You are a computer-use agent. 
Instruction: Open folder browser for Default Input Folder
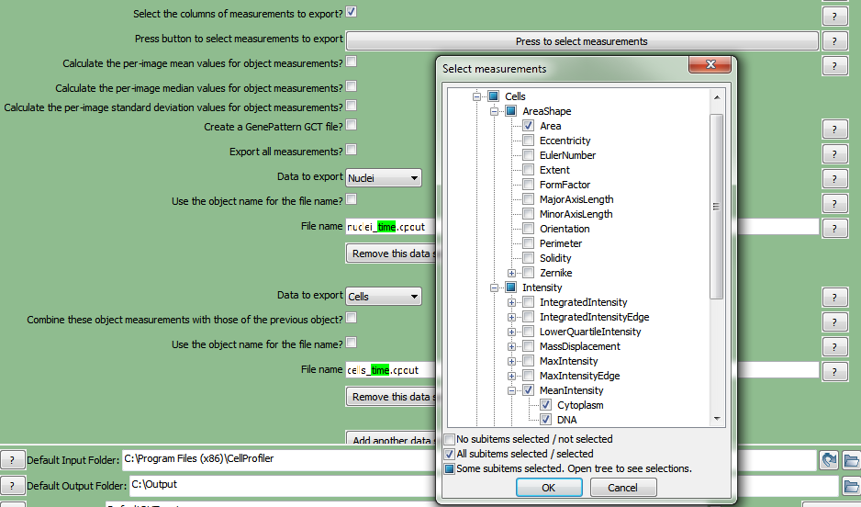click(x=851, y=460)
